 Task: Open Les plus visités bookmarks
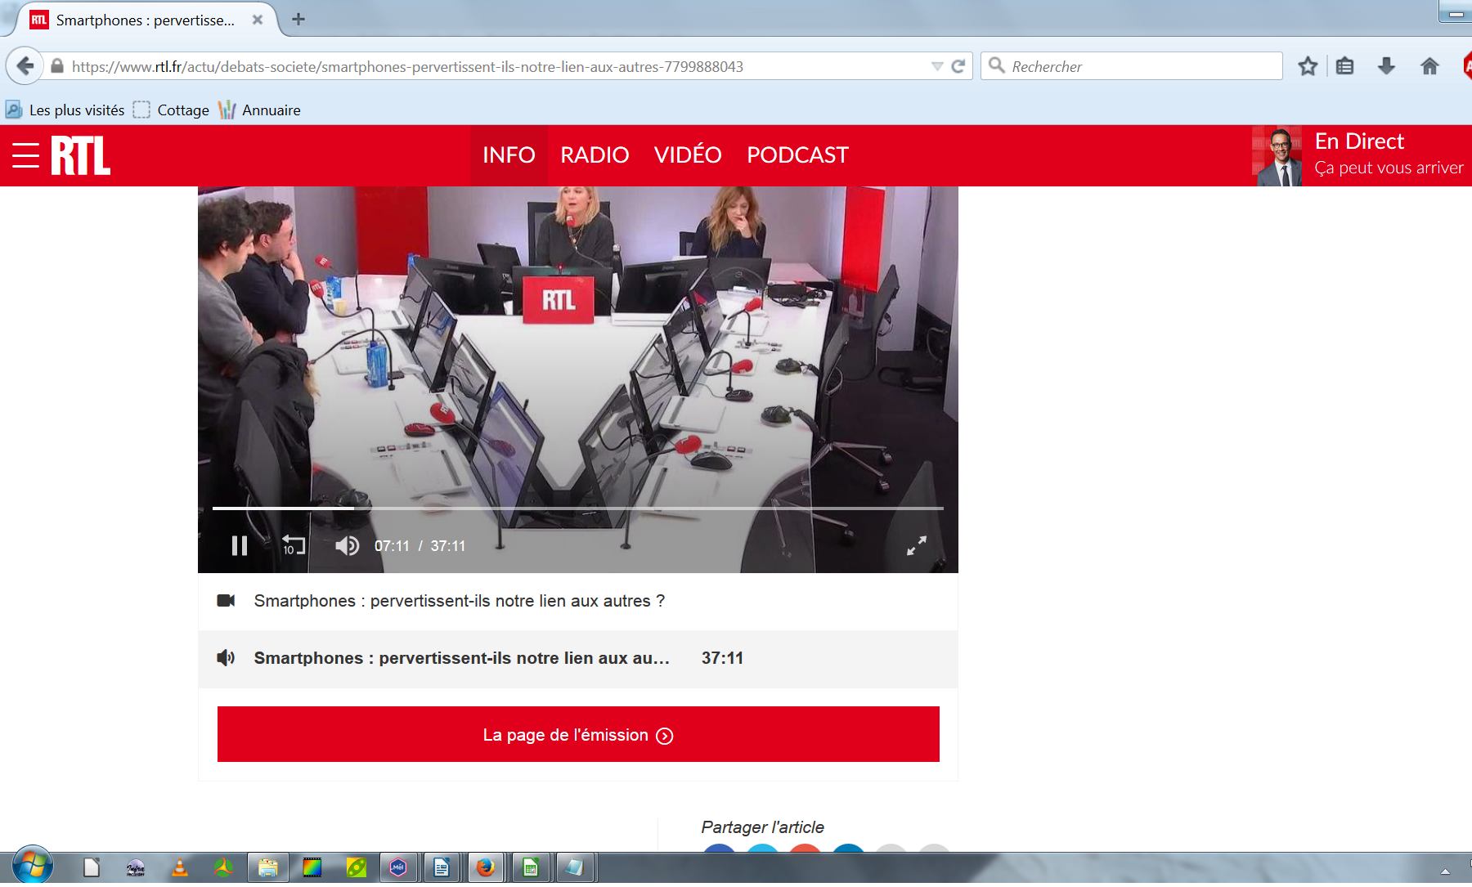[65, 110]
